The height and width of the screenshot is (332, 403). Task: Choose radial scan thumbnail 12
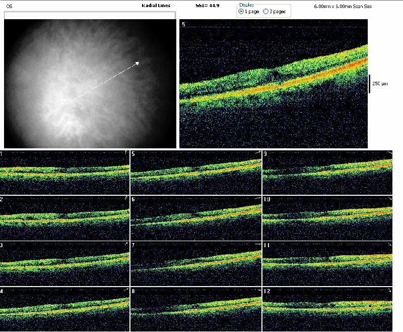[x=327, y=309]
